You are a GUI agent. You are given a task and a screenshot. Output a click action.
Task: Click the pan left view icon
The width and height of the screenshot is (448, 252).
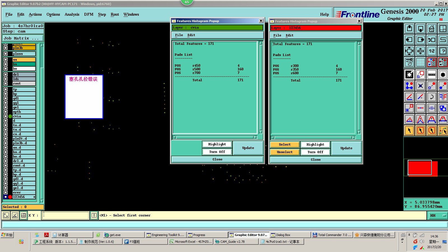click(409, 40)
